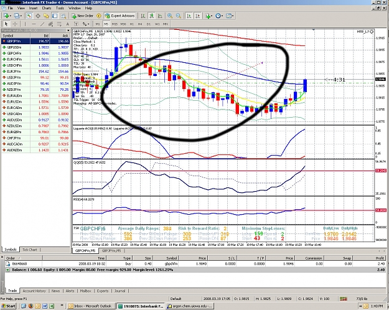
Task: Click the New Order button
Action: coord(82,16)
